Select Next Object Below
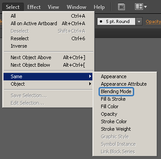This screenshot has width=161, height=159. (48, 65)
